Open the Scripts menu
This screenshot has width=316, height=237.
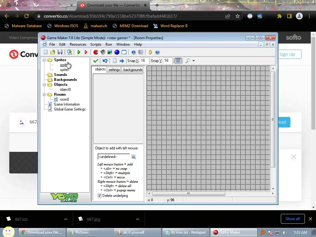(96, 44)
